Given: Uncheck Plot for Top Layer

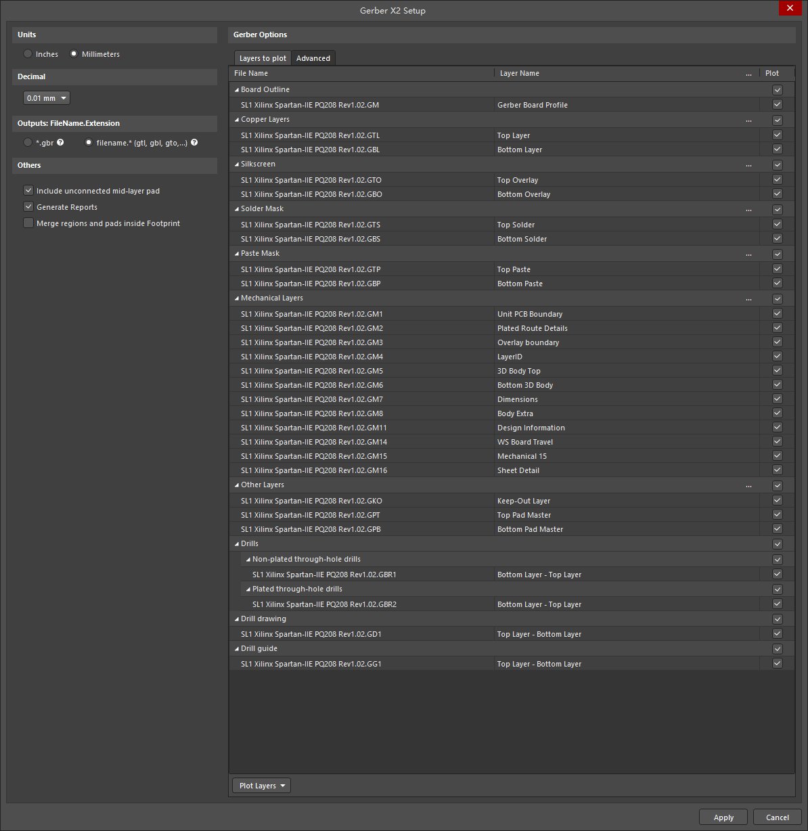Looking at the screenshot, I should (777, 135).
